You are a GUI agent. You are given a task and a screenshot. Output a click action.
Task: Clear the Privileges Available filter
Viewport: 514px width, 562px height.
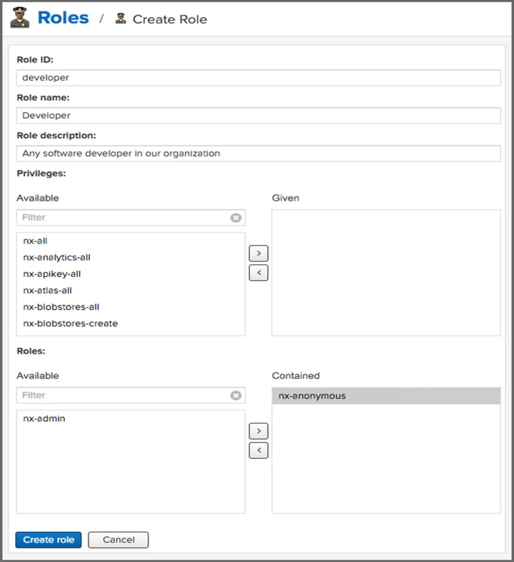[x=236, y=217]
